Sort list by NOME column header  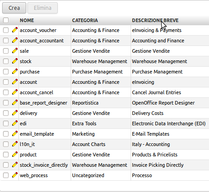(27, 20)
